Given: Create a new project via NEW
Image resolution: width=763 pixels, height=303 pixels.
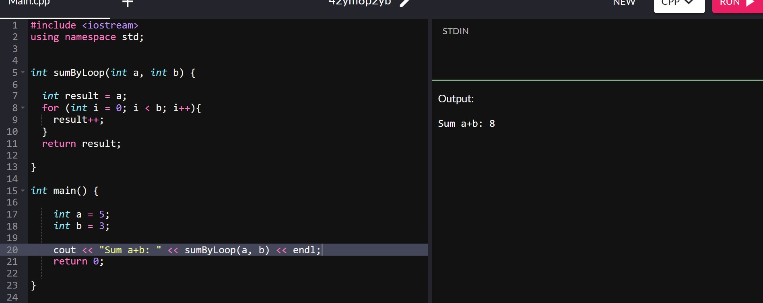Looking at the screenshot, I should coord(624,2).
